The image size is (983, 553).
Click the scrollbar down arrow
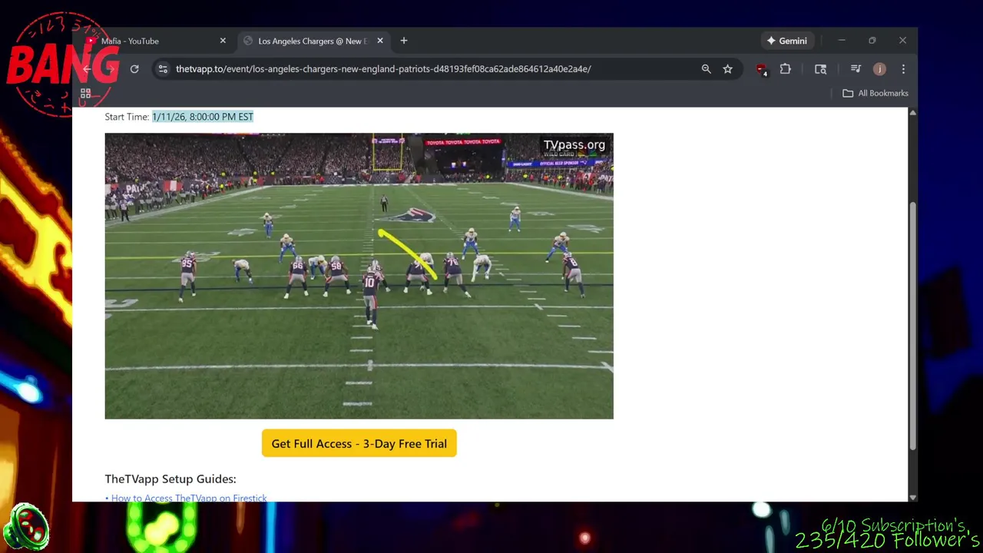click(x=912, y=497)
